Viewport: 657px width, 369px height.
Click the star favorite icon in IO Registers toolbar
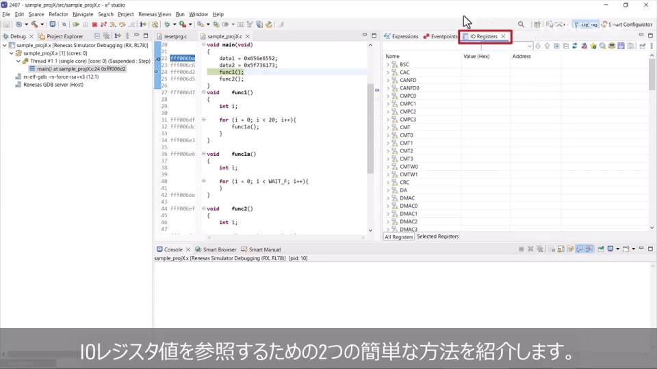(x=593, y=46)
